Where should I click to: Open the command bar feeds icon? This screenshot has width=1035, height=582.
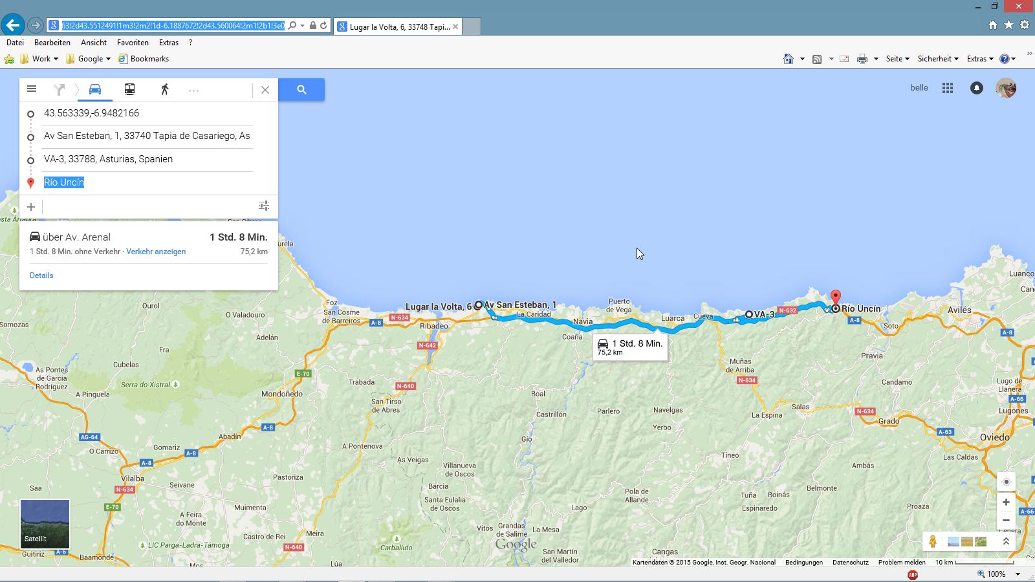(x=817, y=59)
